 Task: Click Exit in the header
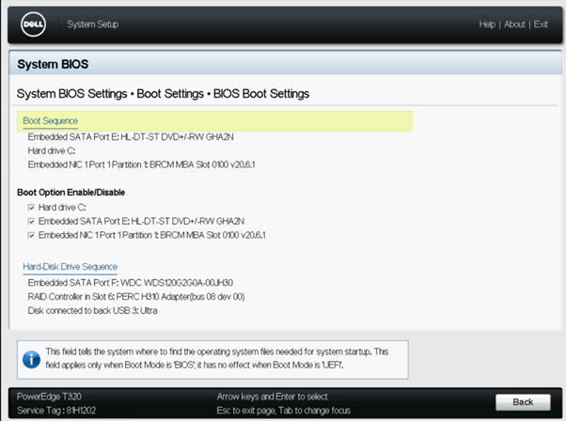click(x=541, y=24)
